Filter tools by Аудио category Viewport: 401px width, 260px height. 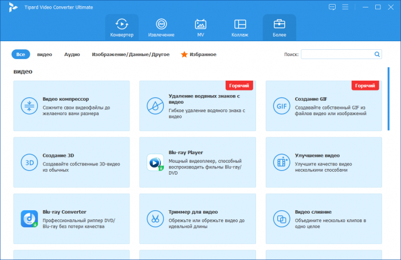pos(72,54)
